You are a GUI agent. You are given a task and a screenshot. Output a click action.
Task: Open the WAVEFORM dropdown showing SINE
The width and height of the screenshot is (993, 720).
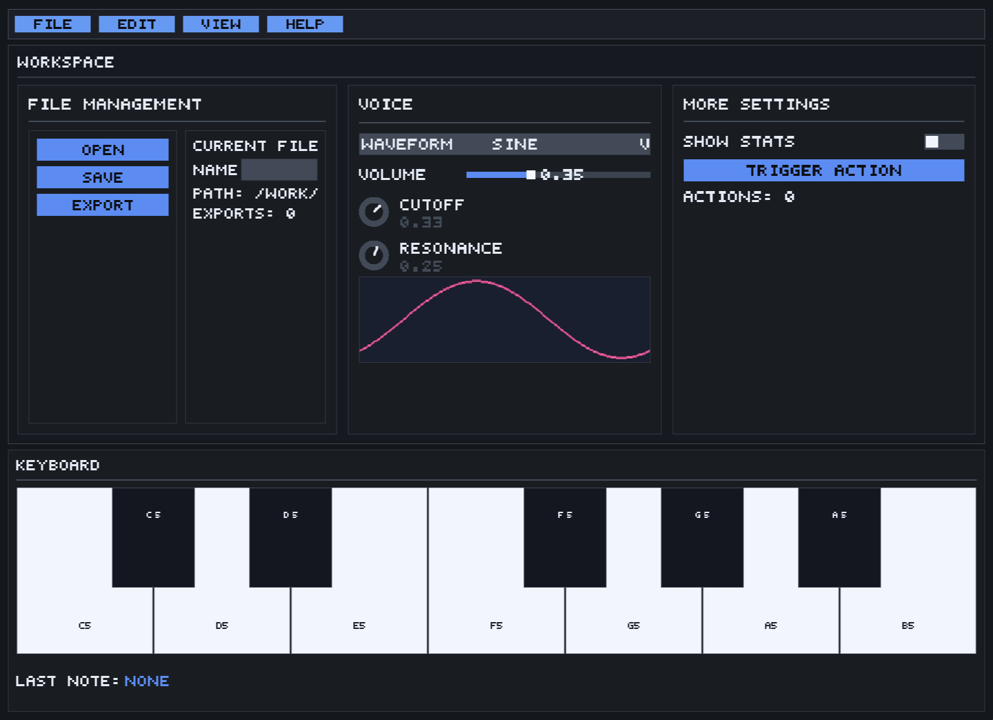point(504,144)
